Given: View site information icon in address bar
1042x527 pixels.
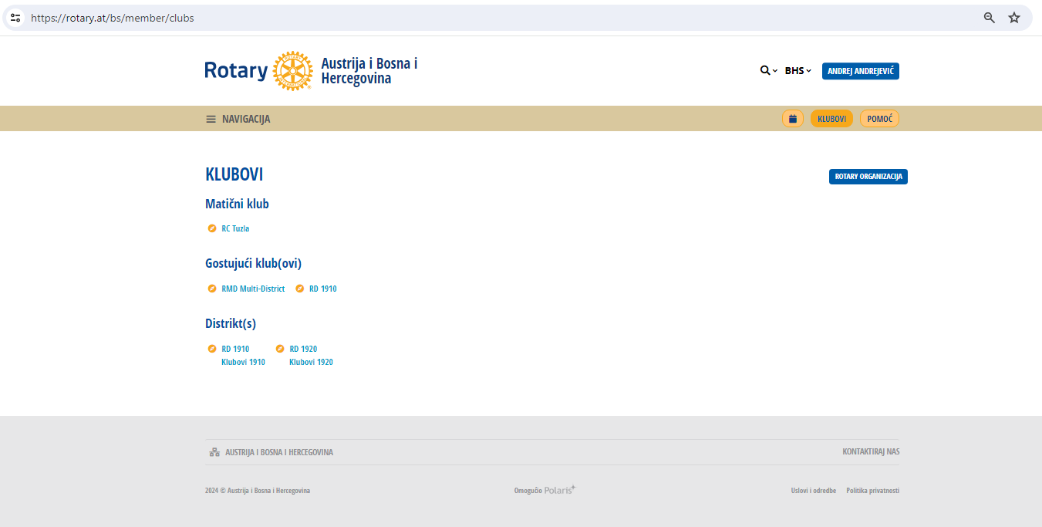Looking at the screenshot, I should [15, 18].
